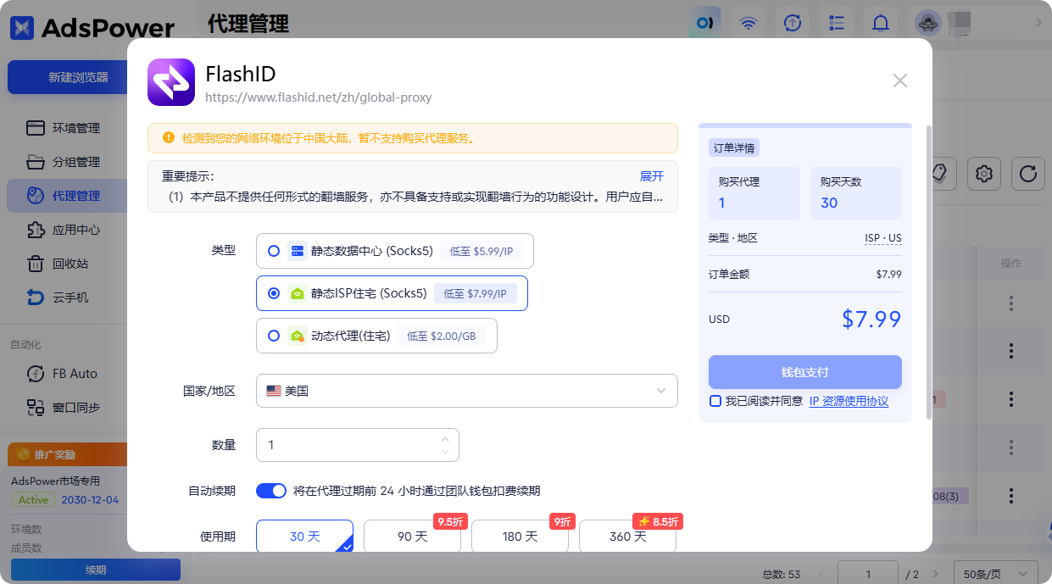This screenshot has height=584, width=1052.
Task: Click the ISP · US type value
Action: [882, 238]
